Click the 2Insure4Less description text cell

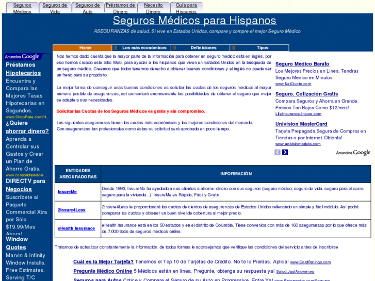pyautogui.click(x=236, y=210)
